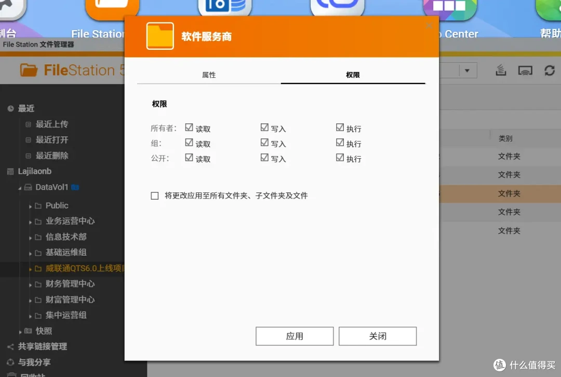Select the highlighted 威联通QTS6.0上线项目 folder

click(85, 268)
